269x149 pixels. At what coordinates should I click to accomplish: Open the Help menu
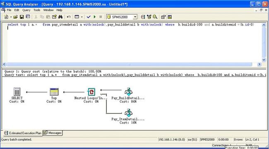tap(59, 10)
